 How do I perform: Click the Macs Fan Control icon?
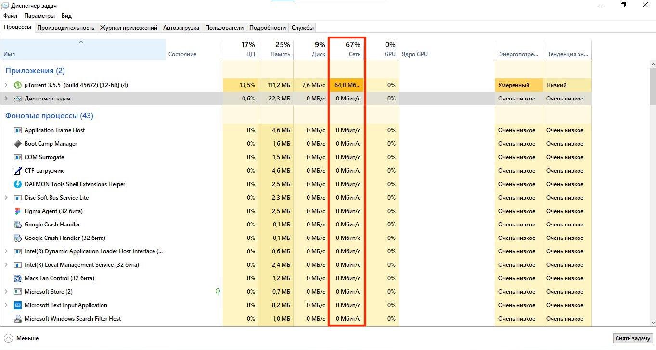point(18,278)
